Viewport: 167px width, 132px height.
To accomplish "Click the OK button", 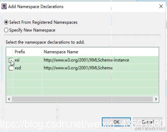I will point(116,122).
